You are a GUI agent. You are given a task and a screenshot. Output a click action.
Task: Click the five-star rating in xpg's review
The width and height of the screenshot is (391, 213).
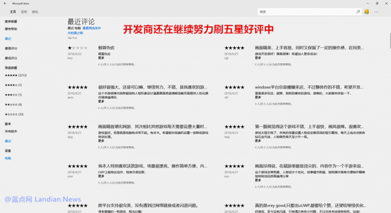(x=78, y=127)
